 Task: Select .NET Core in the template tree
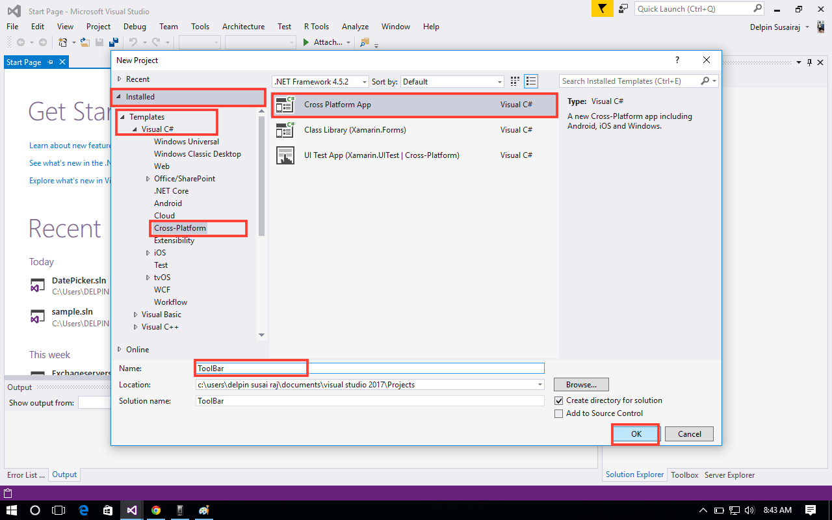(171, 191)
